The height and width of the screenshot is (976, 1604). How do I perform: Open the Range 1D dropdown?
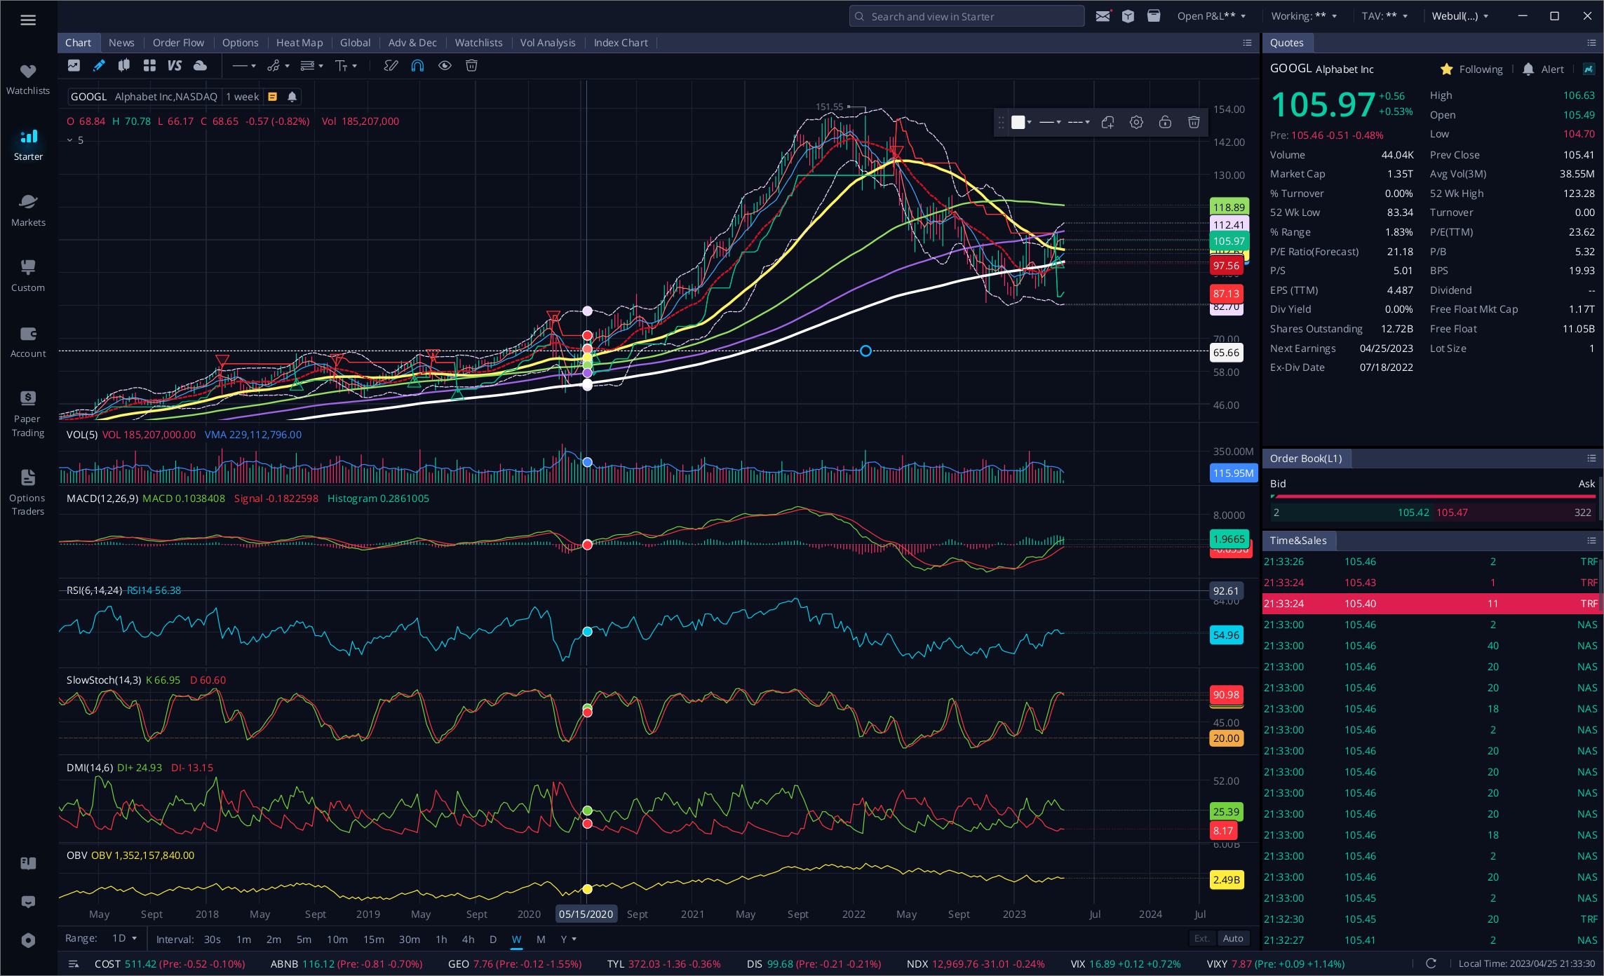coord(125,939)
